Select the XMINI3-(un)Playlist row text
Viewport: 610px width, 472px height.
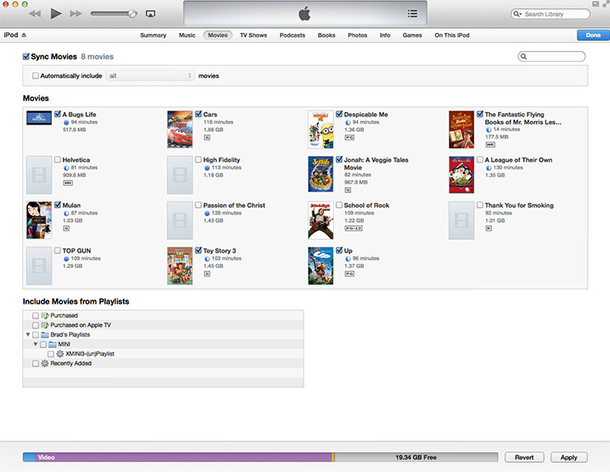click(90, 354)
